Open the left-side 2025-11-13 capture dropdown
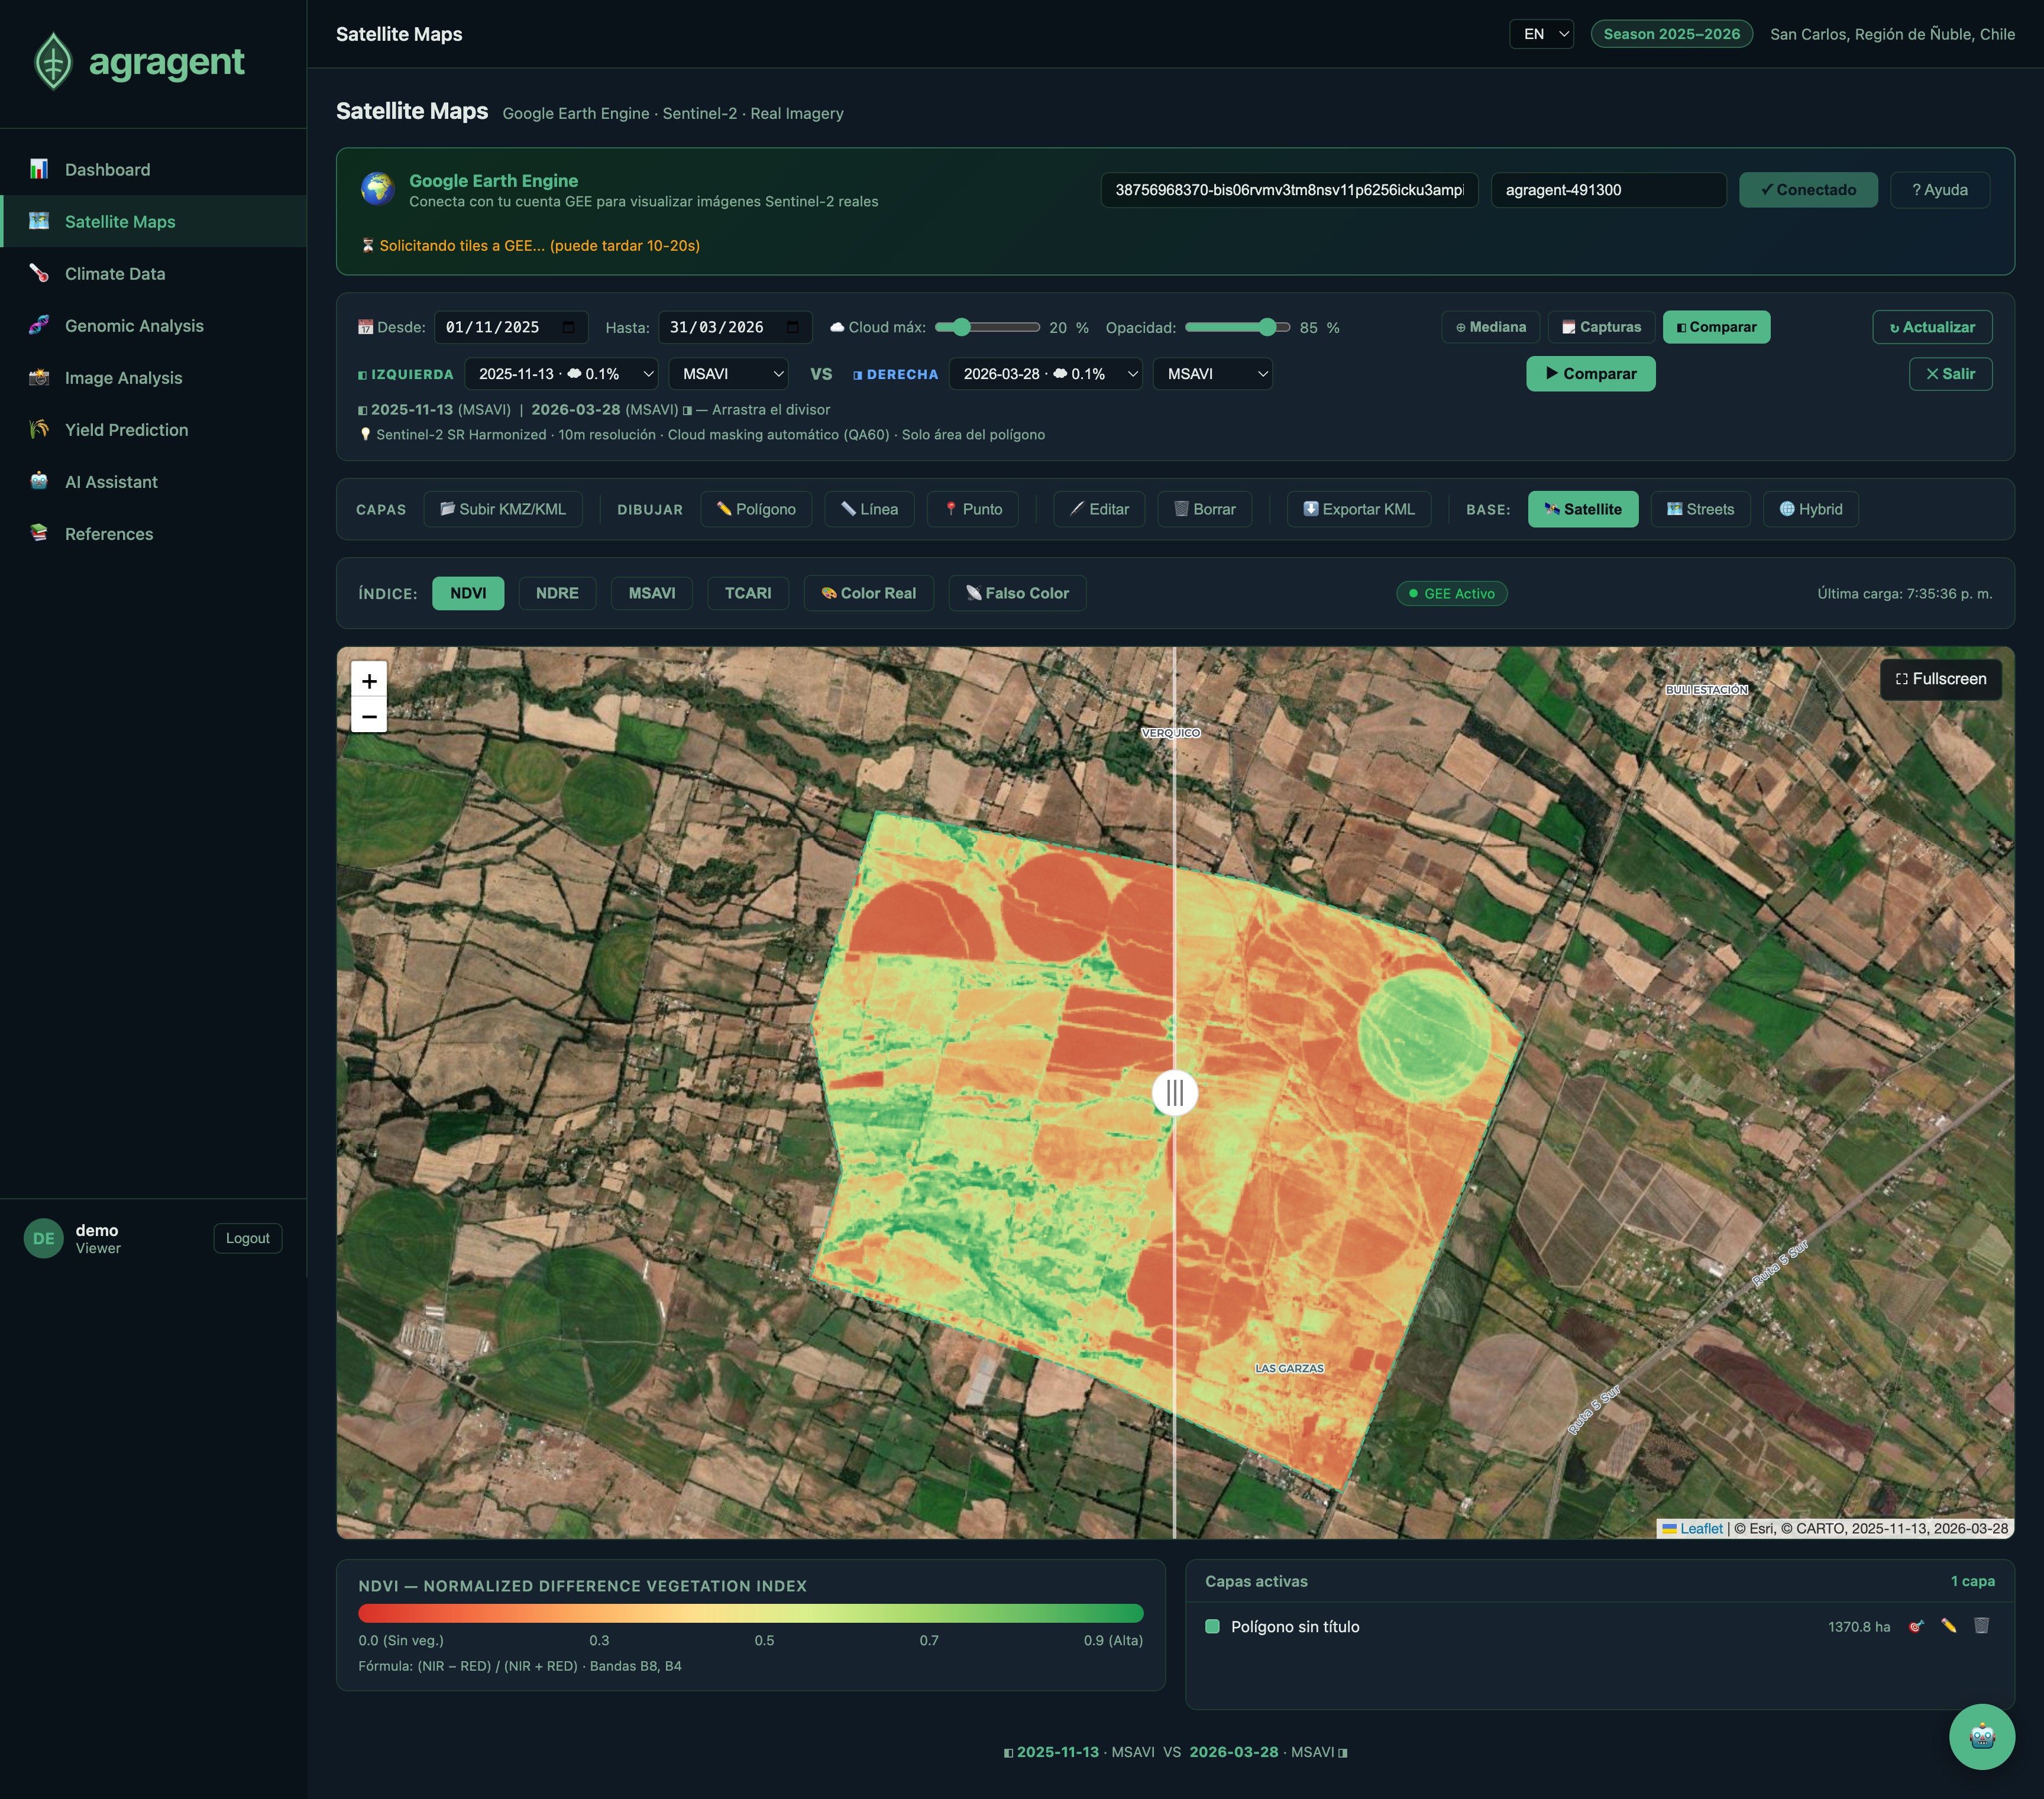 [x=563, y=374]
